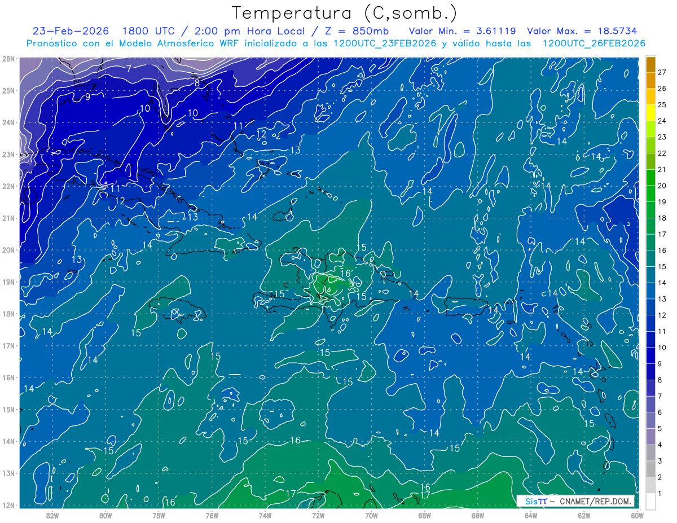Click the '20N' latitude axis label
This screenshot has width=677, height=523.
coord(8,250)
